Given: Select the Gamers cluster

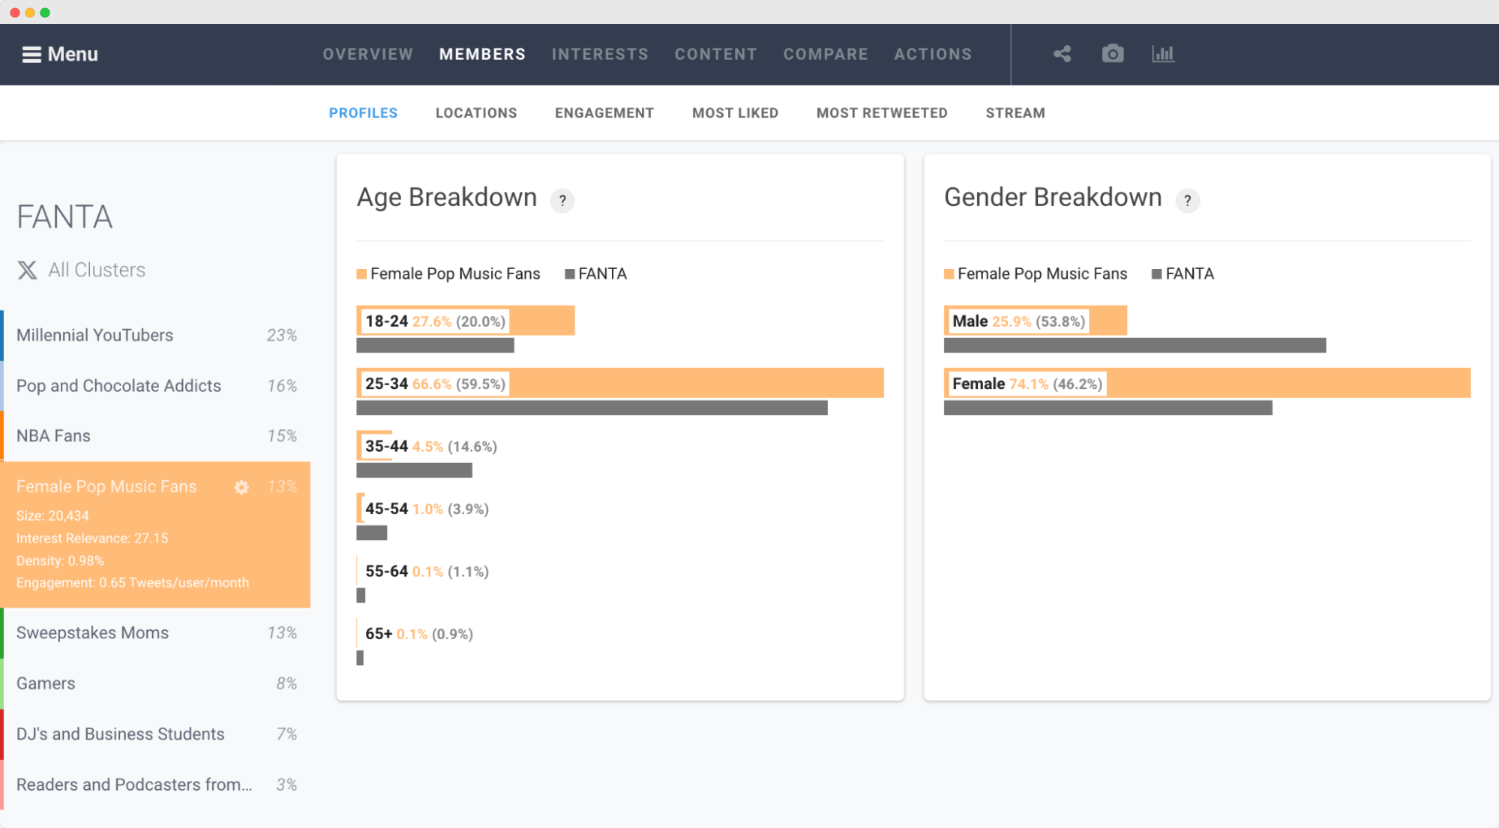Looking at the screenshot, I should 155,683.
